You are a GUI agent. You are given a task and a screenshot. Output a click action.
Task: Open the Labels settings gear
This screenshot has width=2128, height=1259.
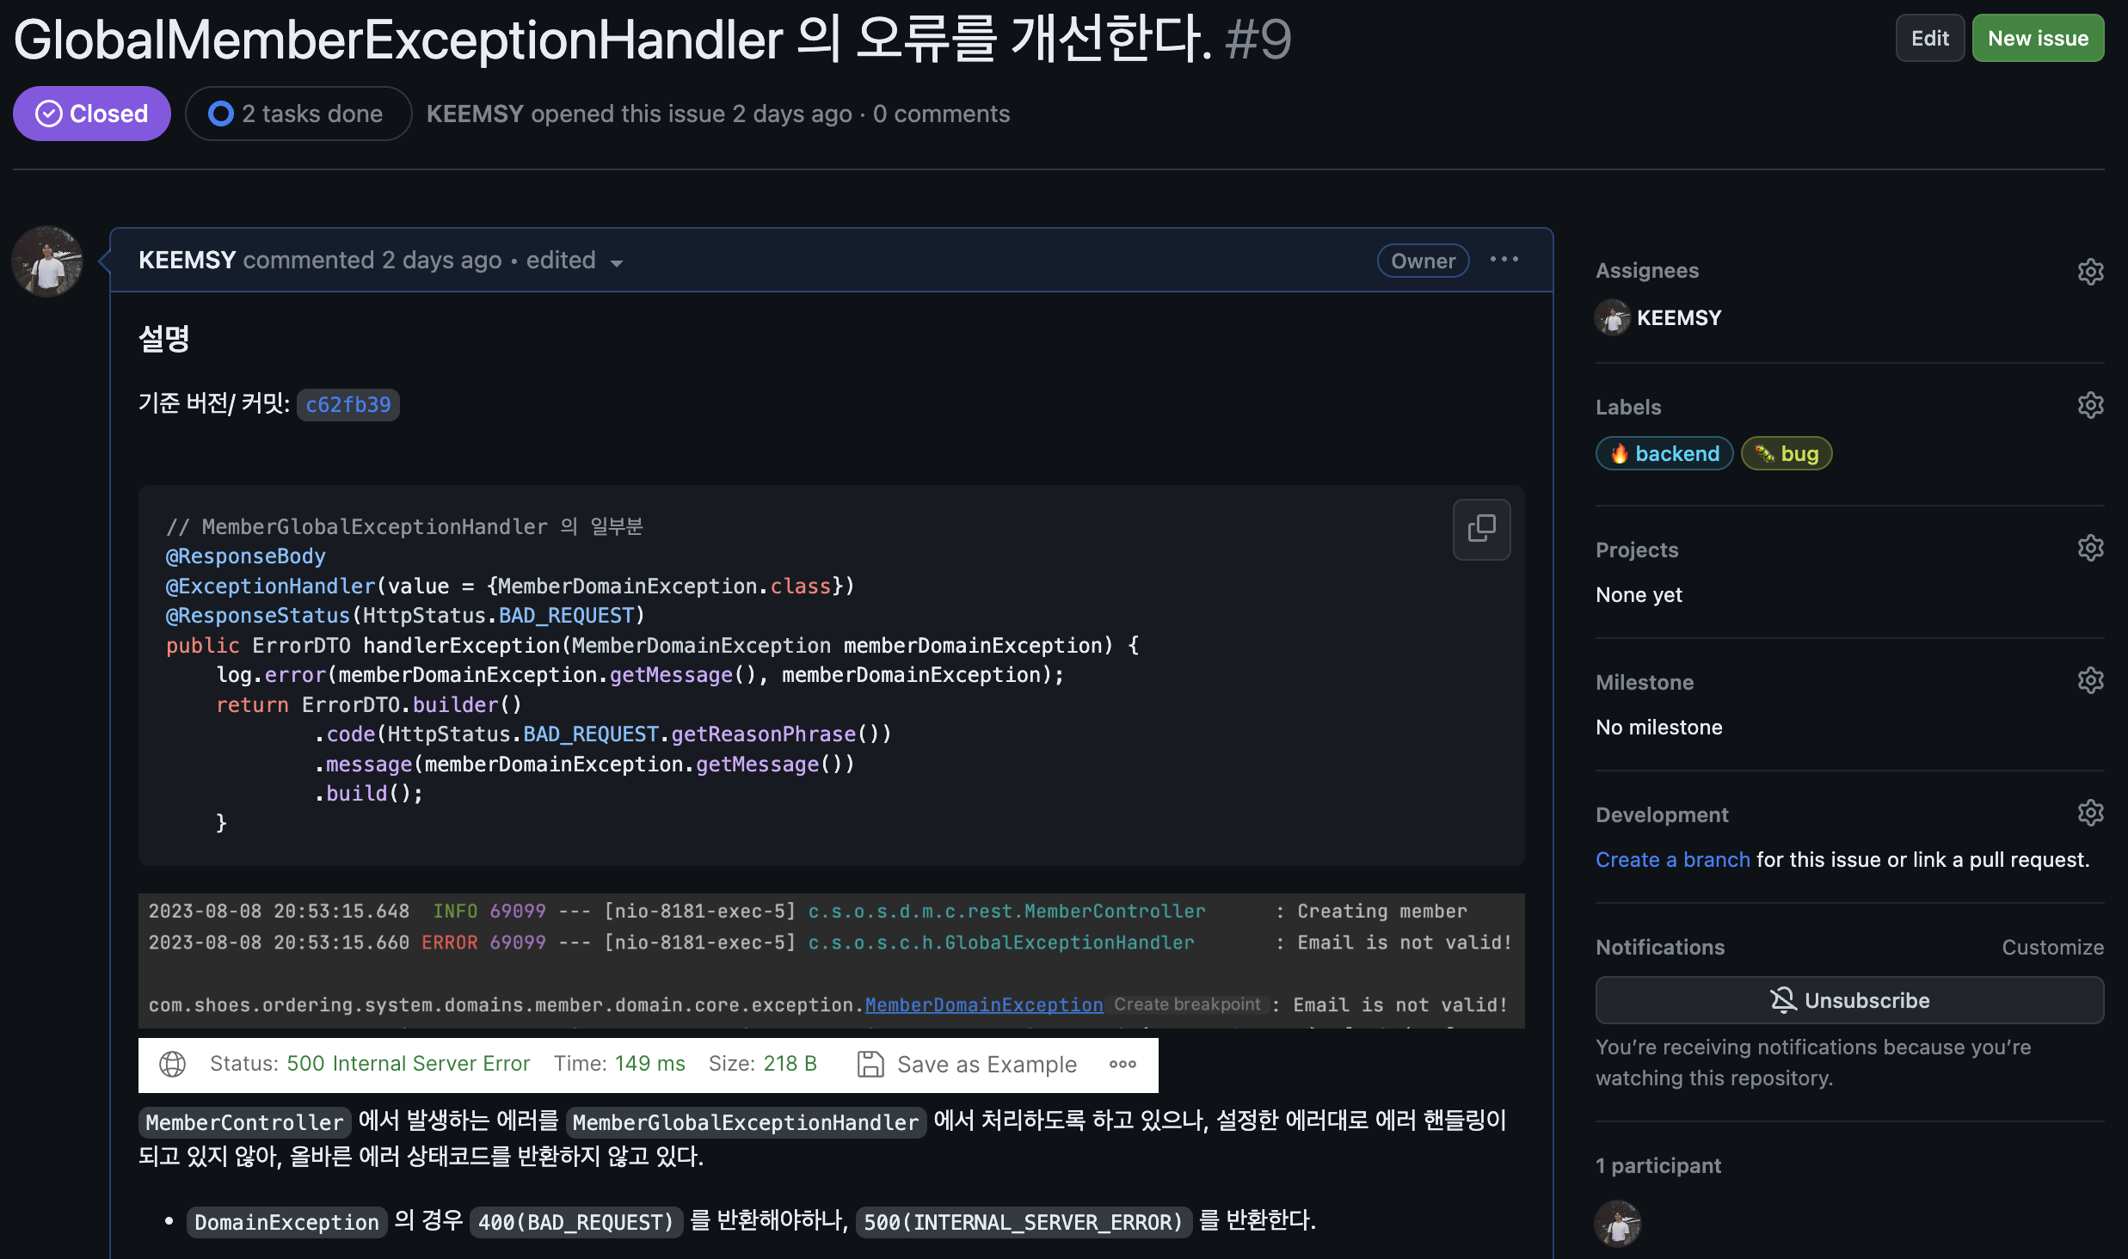pos(2090,405)
